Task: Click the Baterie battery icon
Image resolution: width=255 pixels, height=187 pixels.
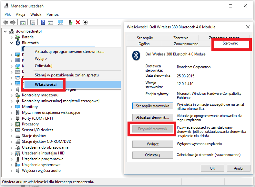Action: pos(17,37)
